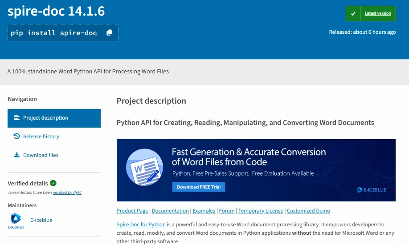Visit the Temporary License link
Screen dimensions: 409x245
(261, 211)
